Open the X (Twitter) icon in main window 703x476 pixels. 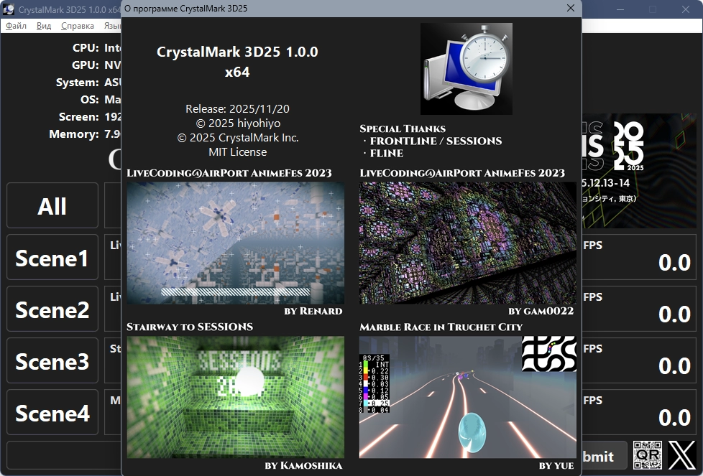coord(682,455)
